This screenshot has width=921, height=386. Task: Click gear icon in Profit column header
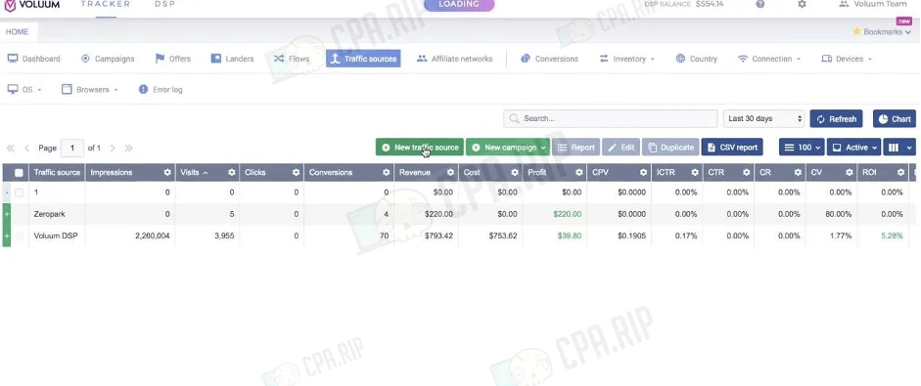[x=579, y=172]
